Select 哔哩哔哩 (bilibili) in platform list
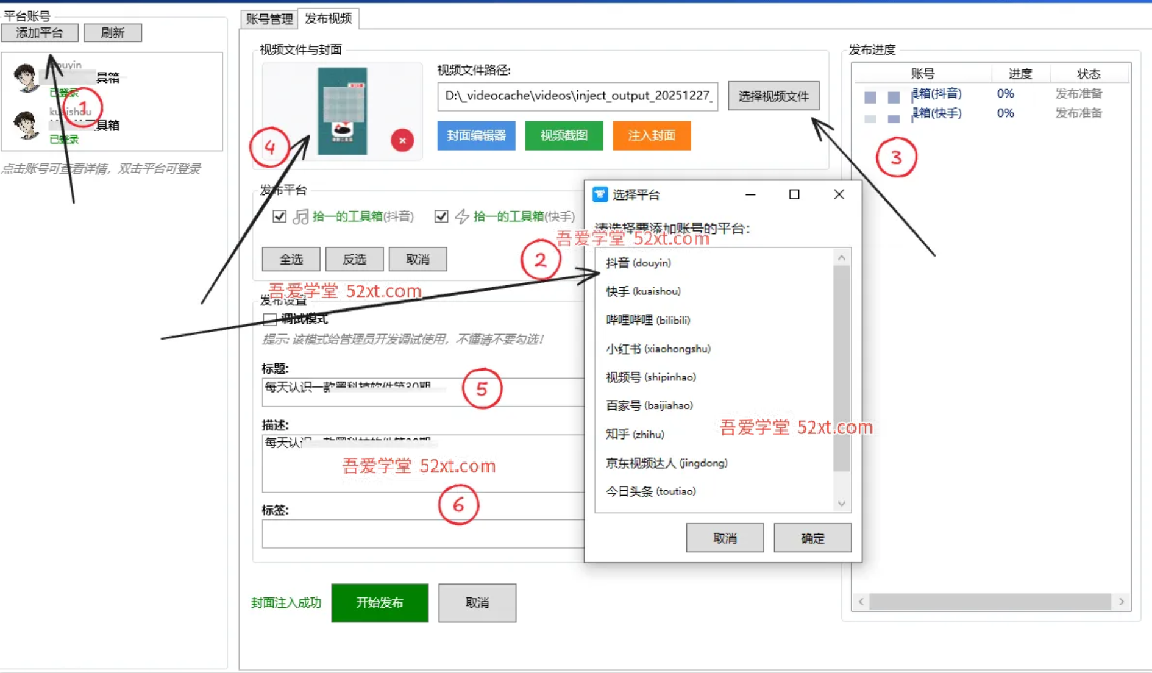This screenshot has width=1152, height=673. (x=648, y=320)
